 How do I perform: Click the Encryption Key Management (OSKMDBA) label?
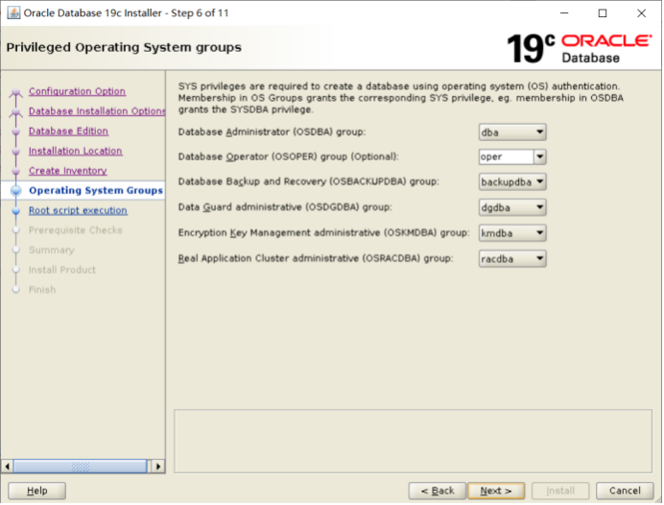(x=324, y=232)
